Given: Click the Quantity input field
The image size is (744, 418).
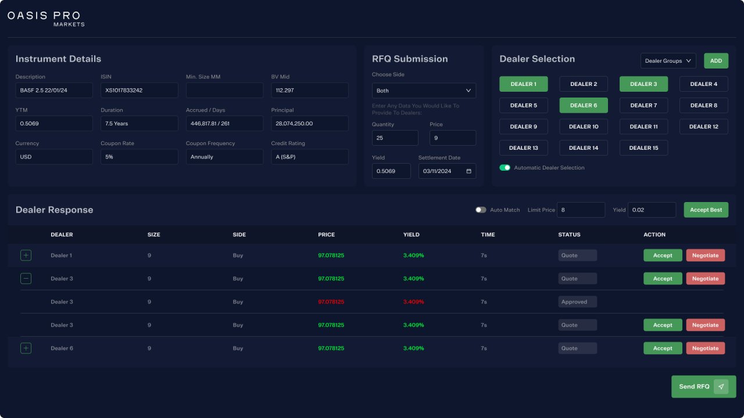Looking at the screenshot, I should [395, 138].
